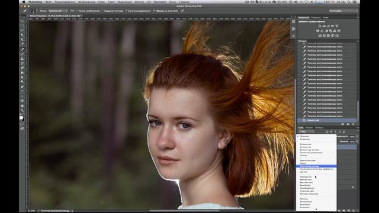Open the brush preset picker

pyautogui.click(x=34, y=11)
